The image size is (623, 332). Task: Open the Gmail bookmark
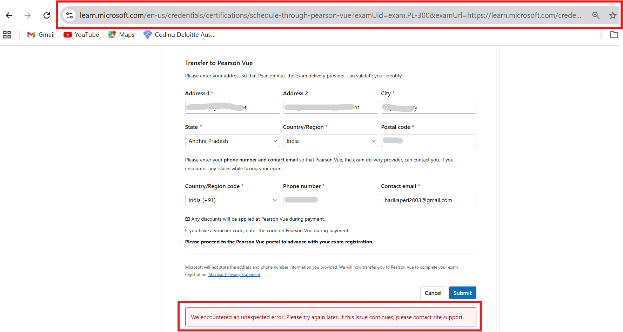41,35
